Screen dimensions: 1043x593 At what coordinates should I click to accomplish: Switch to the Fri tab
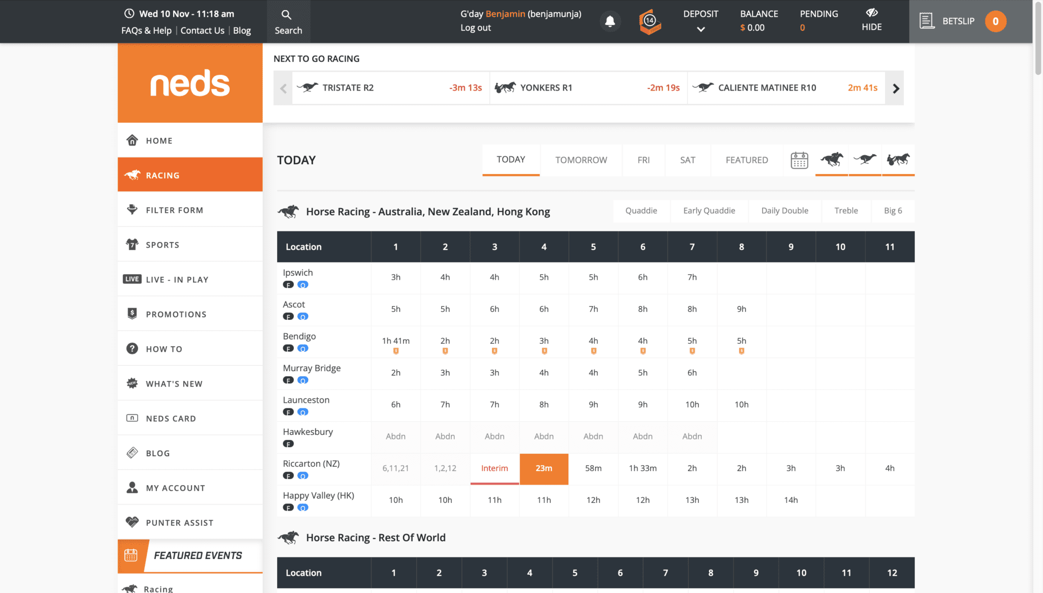(x=644, y=160)
